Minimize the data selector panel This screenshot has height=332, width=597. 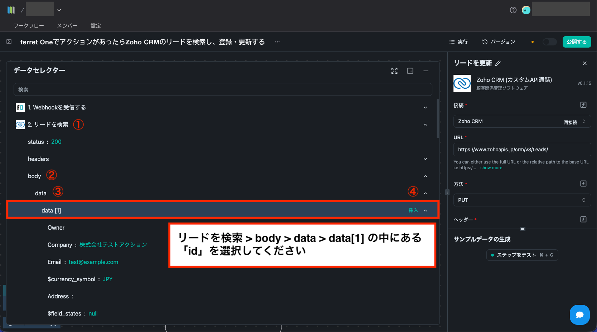click(426, 71)
